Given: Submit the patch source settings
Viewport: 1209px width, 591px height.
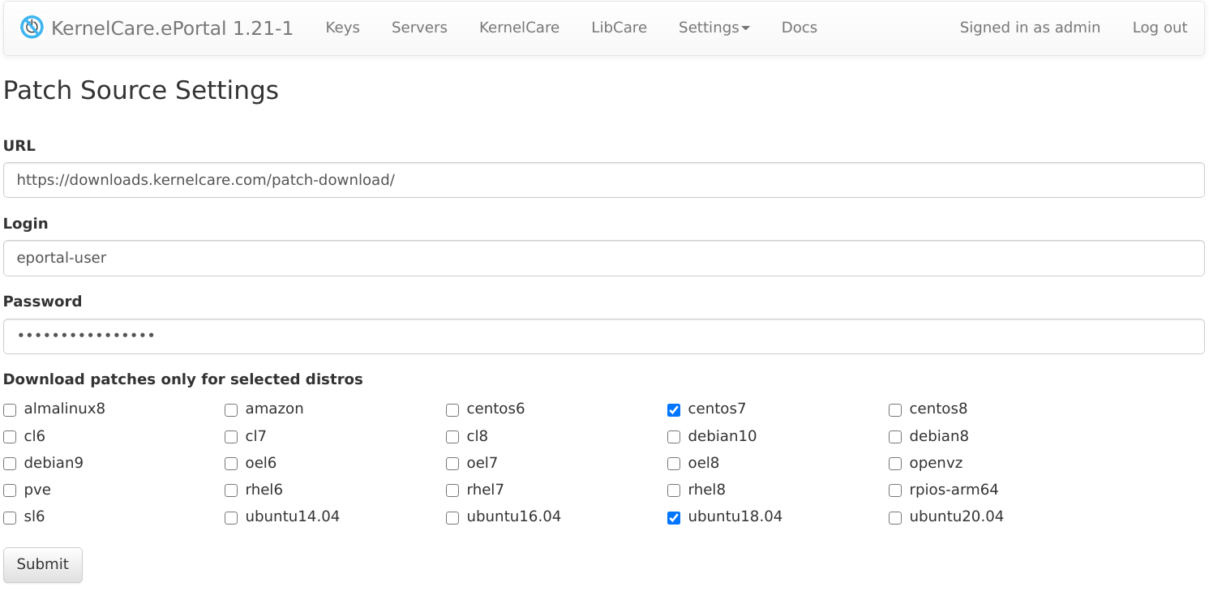Looking at the screenshot, I should point(43,564).
